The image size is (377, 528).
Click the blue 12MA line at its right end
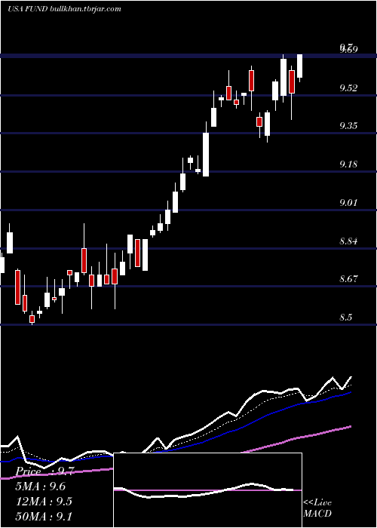[349, 393]
